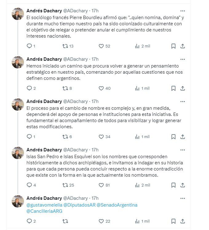209x230 pixels.
Task: Retweet the Islas San Pedro tweet
Action: pyautogui.click(x=65, y=185)
